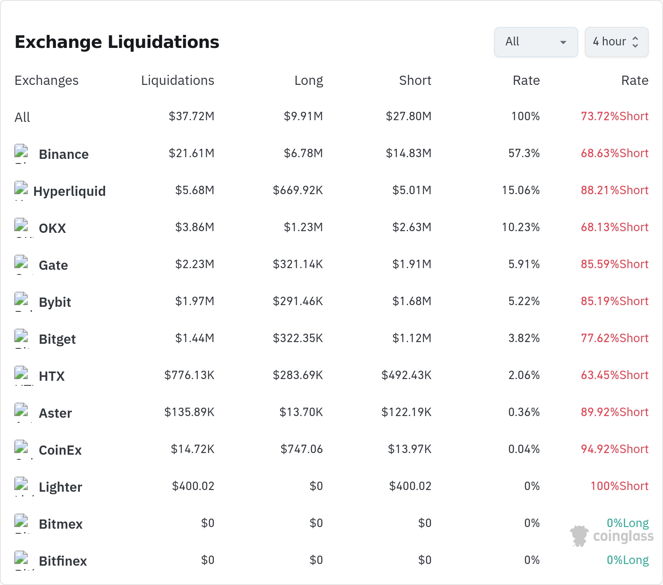Open the Bitfinex exchange name link

point(63,561)
